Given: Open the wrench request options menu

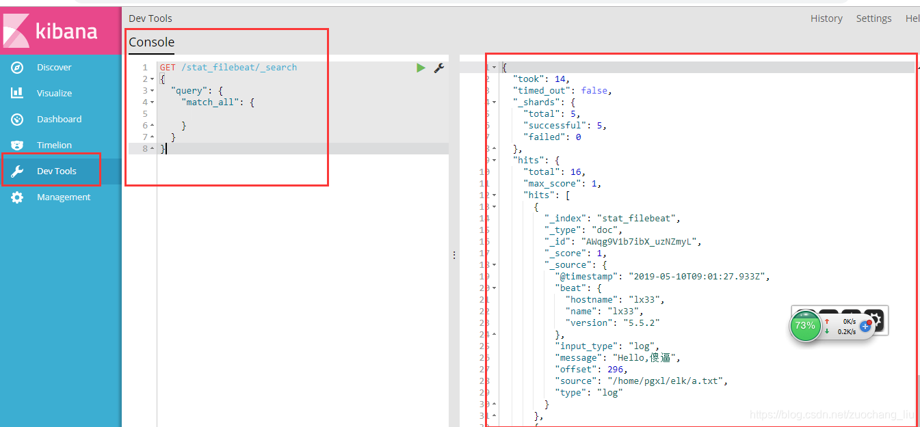Looking at the screenshot, I should 439,68.
